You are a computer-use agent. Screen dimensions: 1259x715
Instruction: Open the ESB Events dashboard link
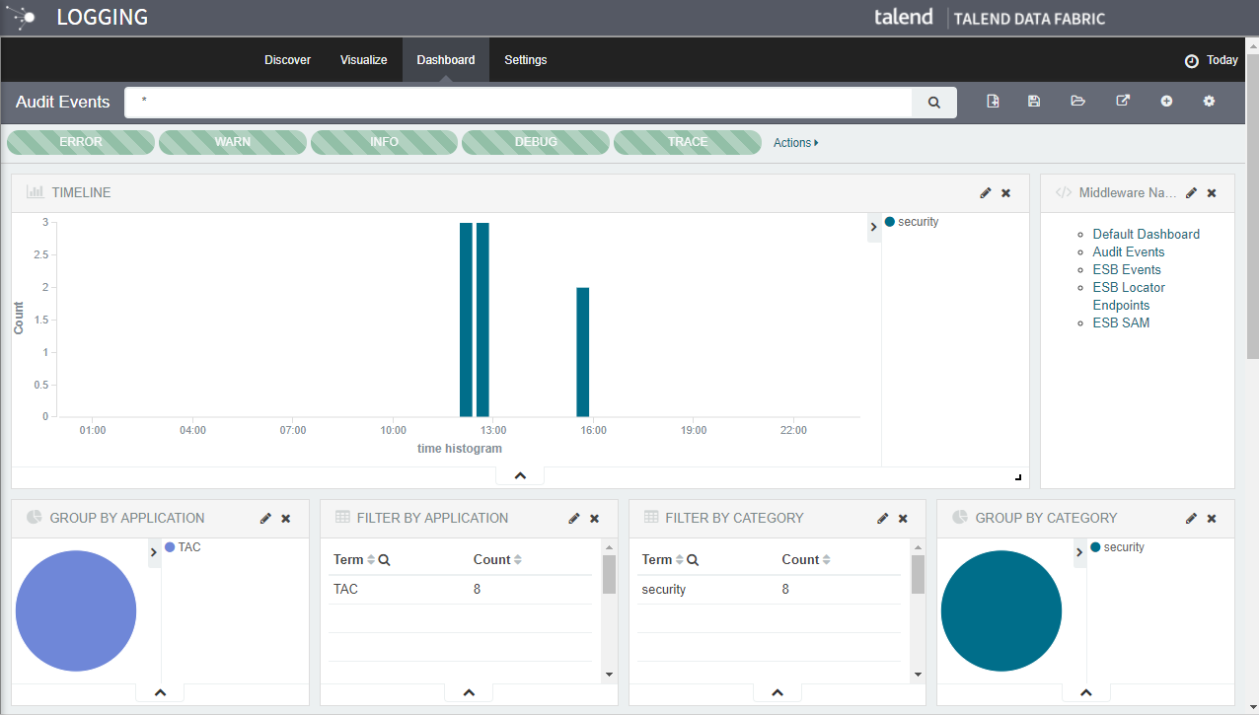[1126, 269]
